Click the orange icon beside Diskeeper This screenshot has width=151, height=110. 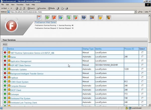click(x=9, y=94)
